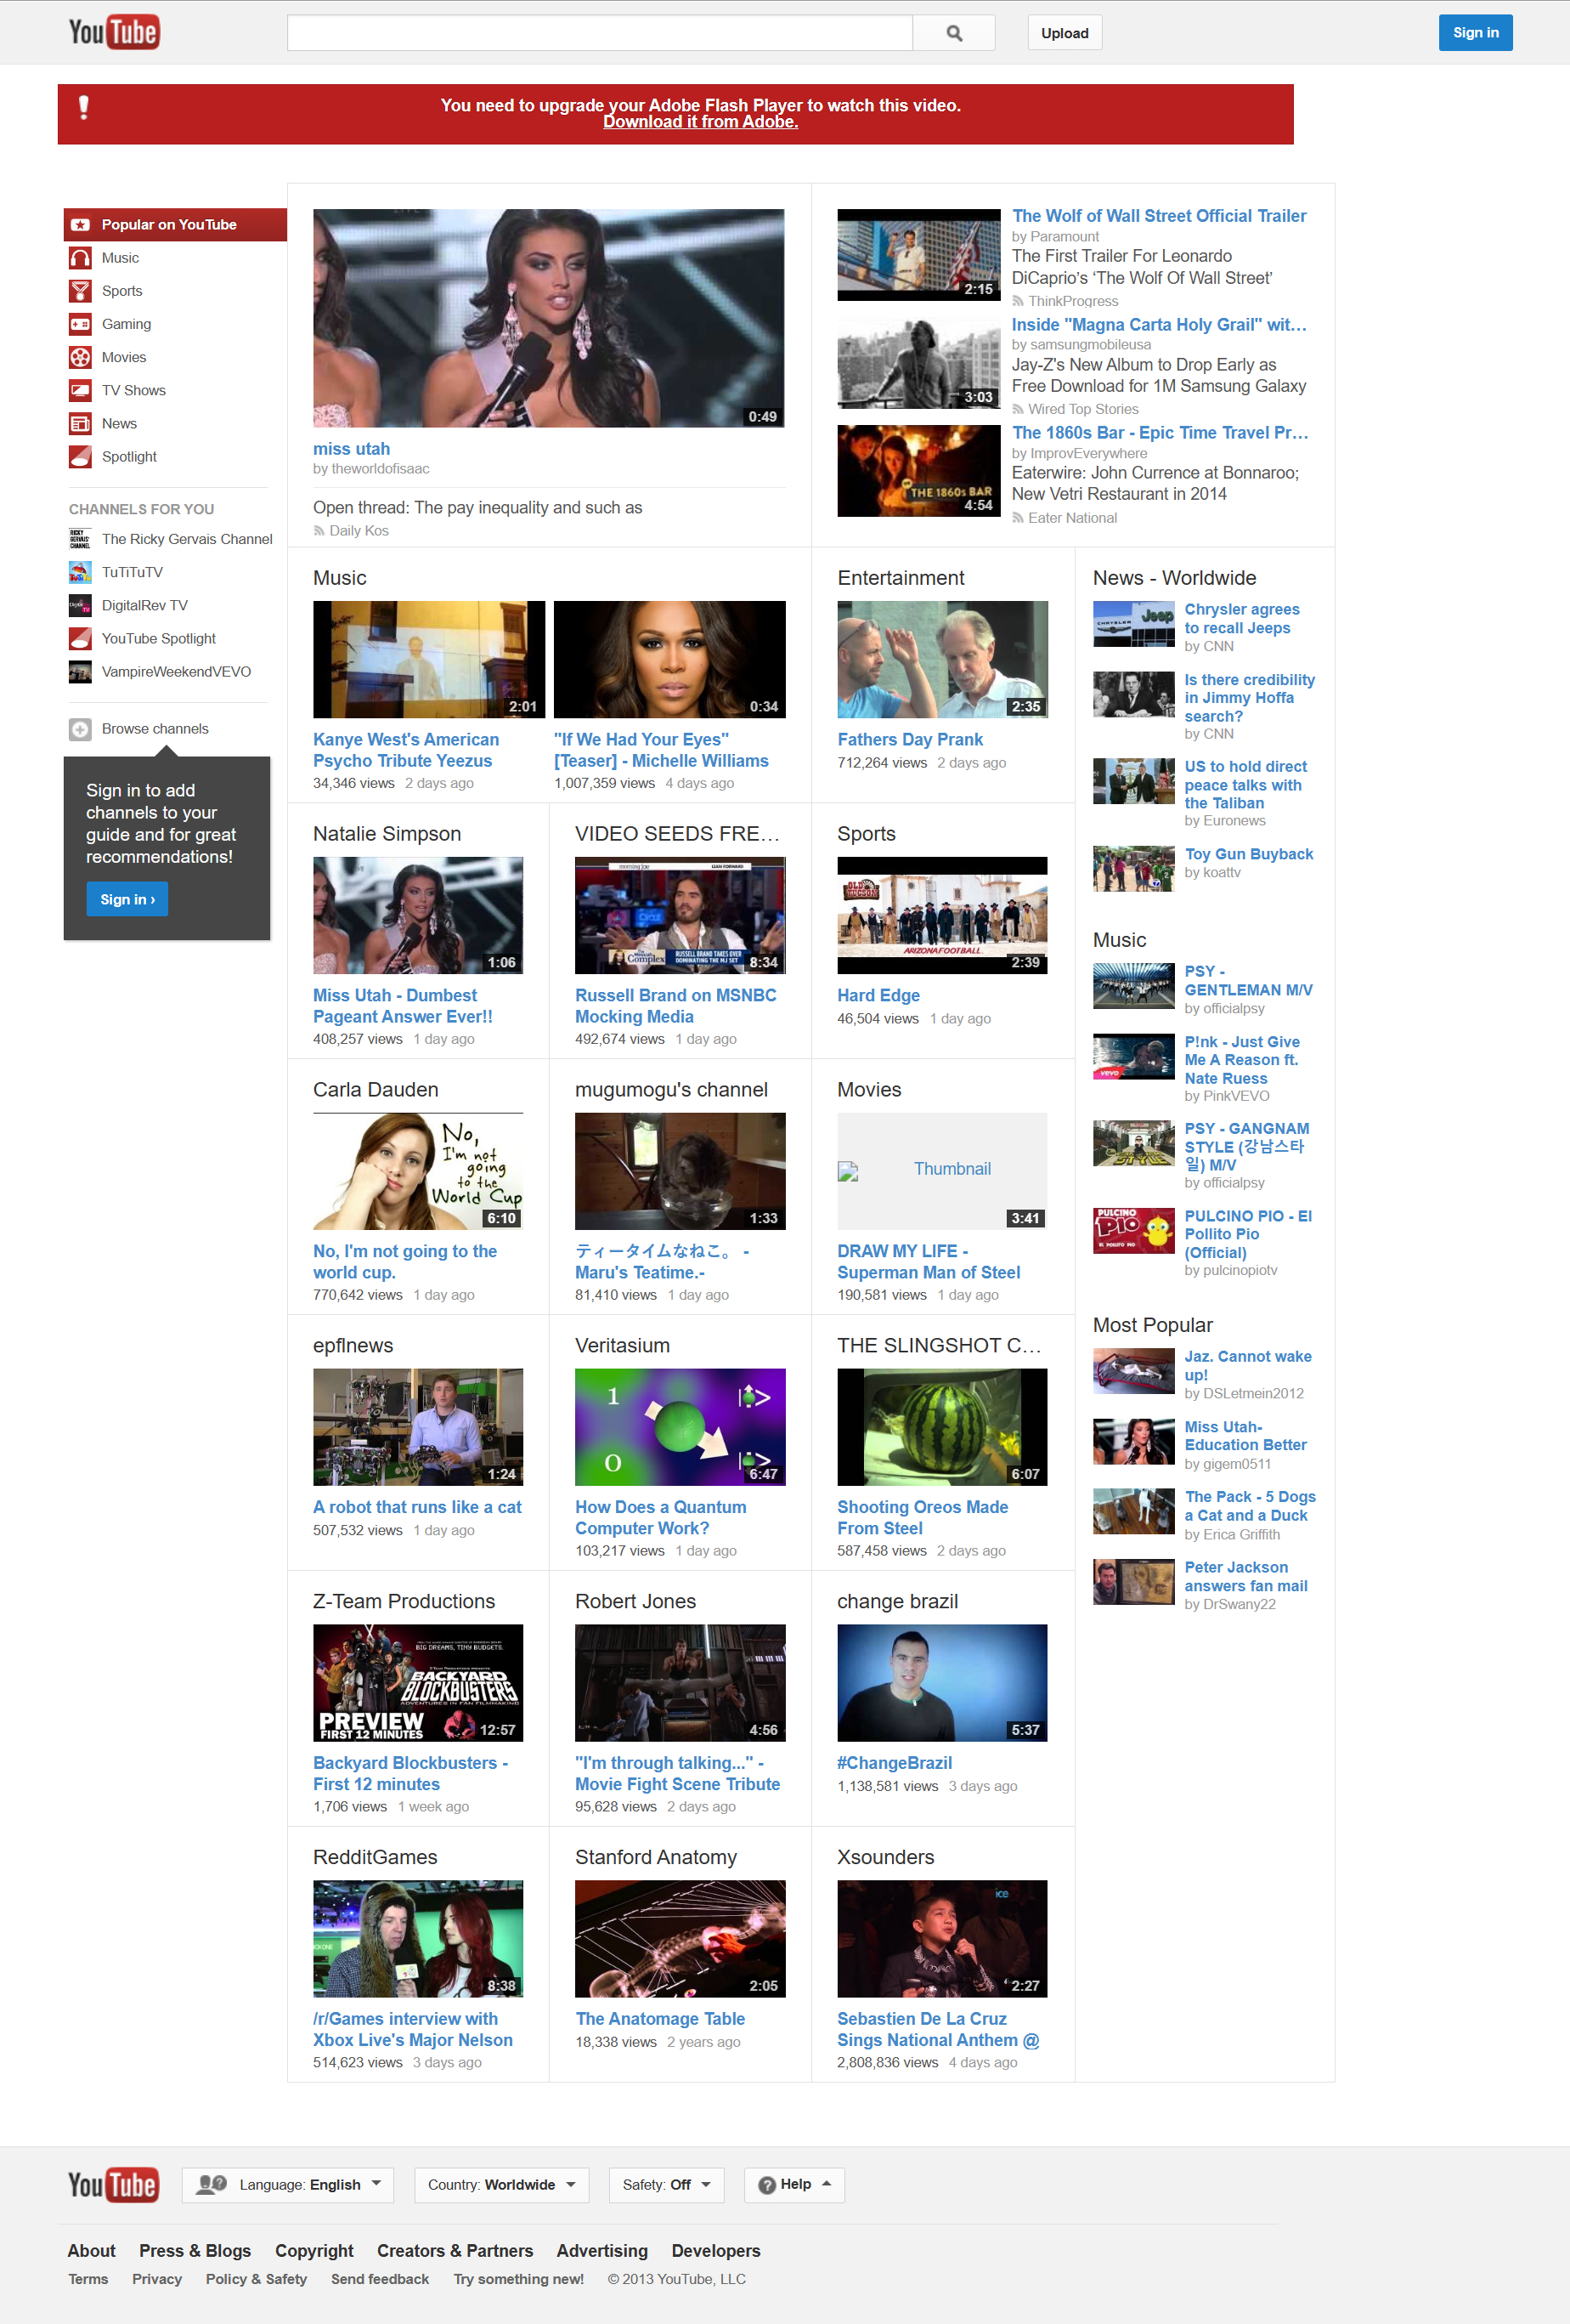Screen dimensions: 1570x2324
Task: Open TV Shows icon in sidebar
Action: tap(80, 390)
